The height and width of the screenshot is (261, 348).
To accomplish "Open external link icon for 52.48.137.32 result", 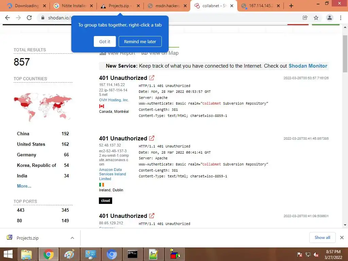I will coord(152,138).
